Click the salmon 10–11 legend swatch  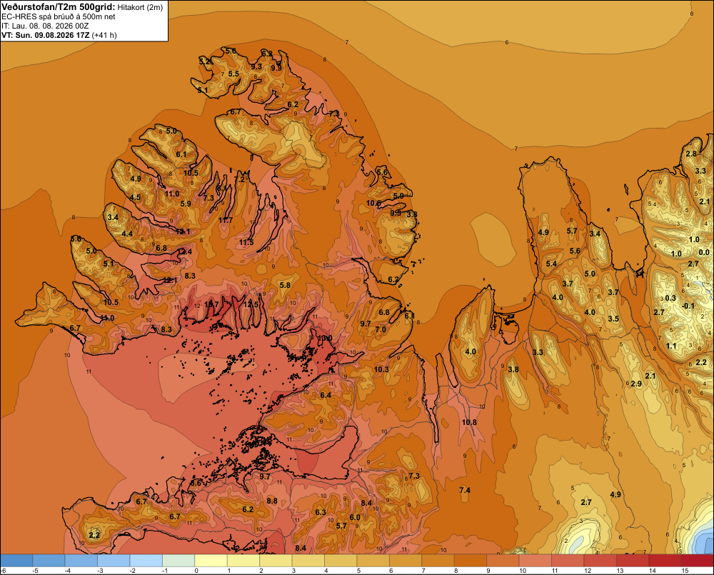(x=535, y=561)
